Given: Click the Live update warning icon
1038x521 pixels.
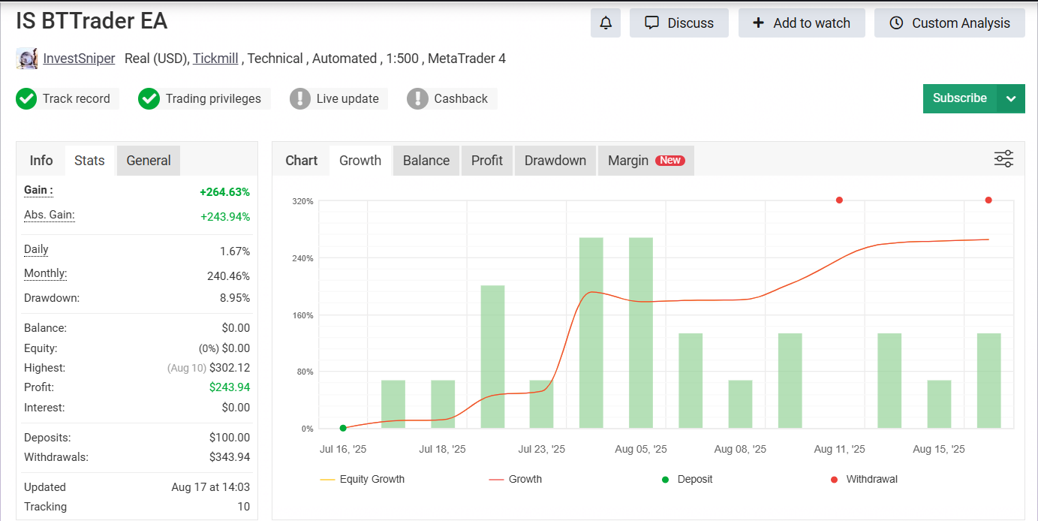Looking at the screenshot, I should point(300,98).
